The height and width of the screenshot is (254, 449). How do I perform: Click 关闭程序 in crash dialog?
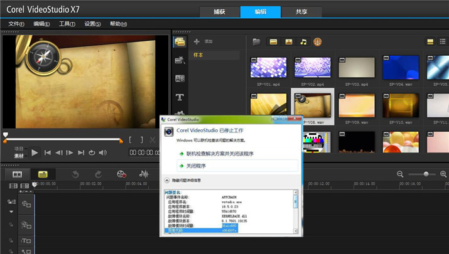point(237,166)
